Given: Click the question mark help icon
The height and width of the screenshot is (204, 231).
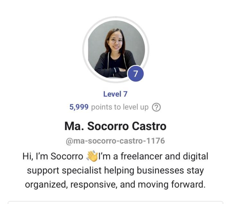Looking at the screenshot, I should point(156,107).
